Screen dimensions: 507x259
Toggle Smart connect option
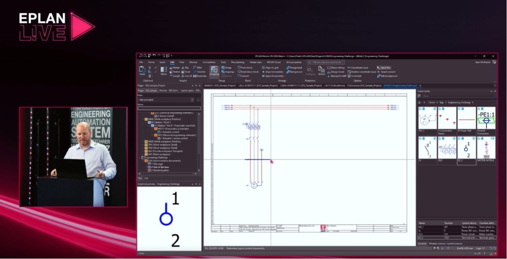pyautogui.click(x=388, y=72)
